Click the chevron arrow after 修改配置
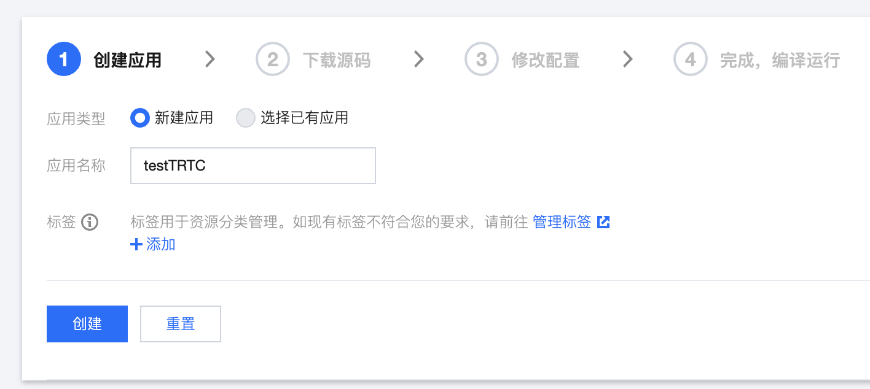 click(627, 59)
